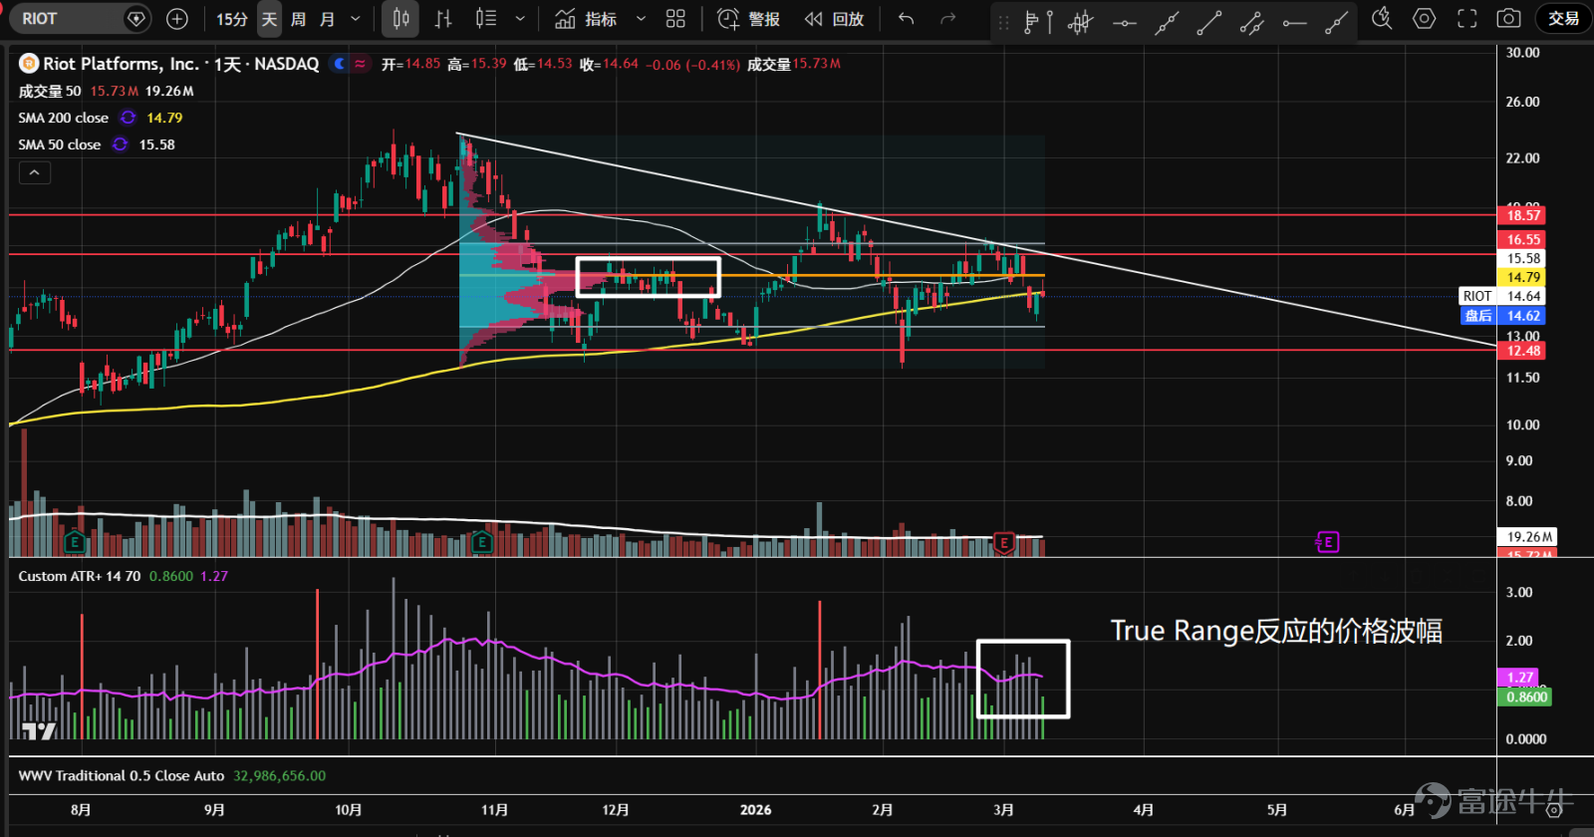Open the layout grid icon
Image resolution: width=1594 pixels, height=837 pixels.
675,19
